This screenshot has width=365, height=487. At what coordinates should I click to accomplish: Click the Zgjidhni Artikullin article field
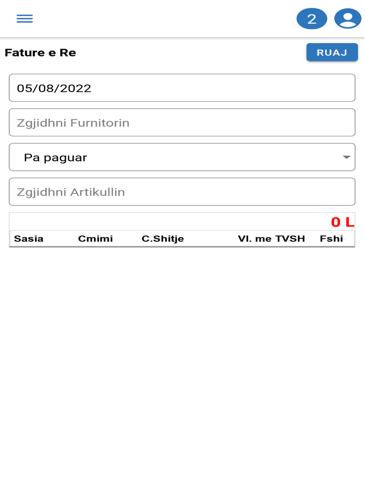tap(182, 191)
